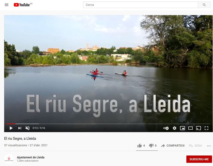Cast video to a TV
This screenshot has height=166, width=213.
pos(198,128)
